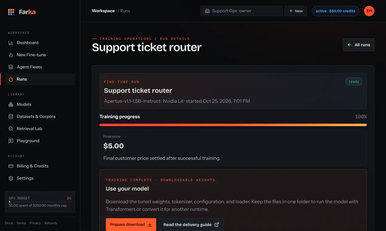The image size is (386, 231).
Task: Click the Billing & Credits card icon
Action: point(11,166)
